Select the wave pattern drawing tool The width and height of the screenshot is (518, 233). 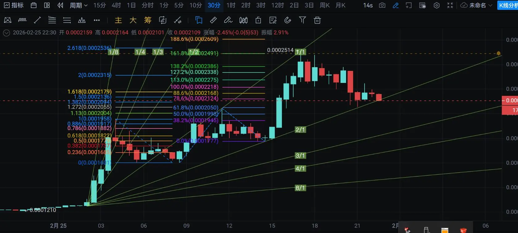coord(82,20)
